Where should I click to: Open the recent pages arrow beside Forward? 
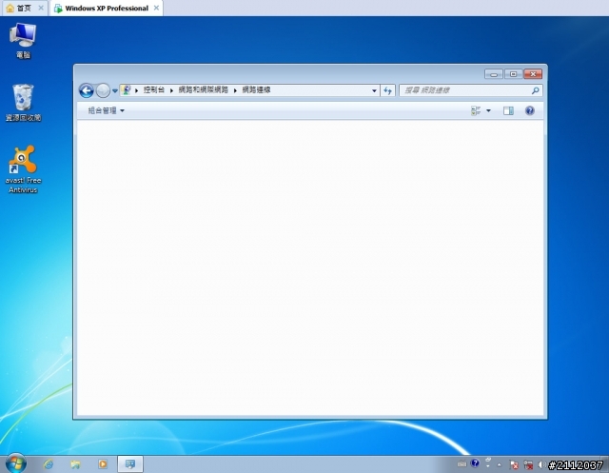pos(115,90)
